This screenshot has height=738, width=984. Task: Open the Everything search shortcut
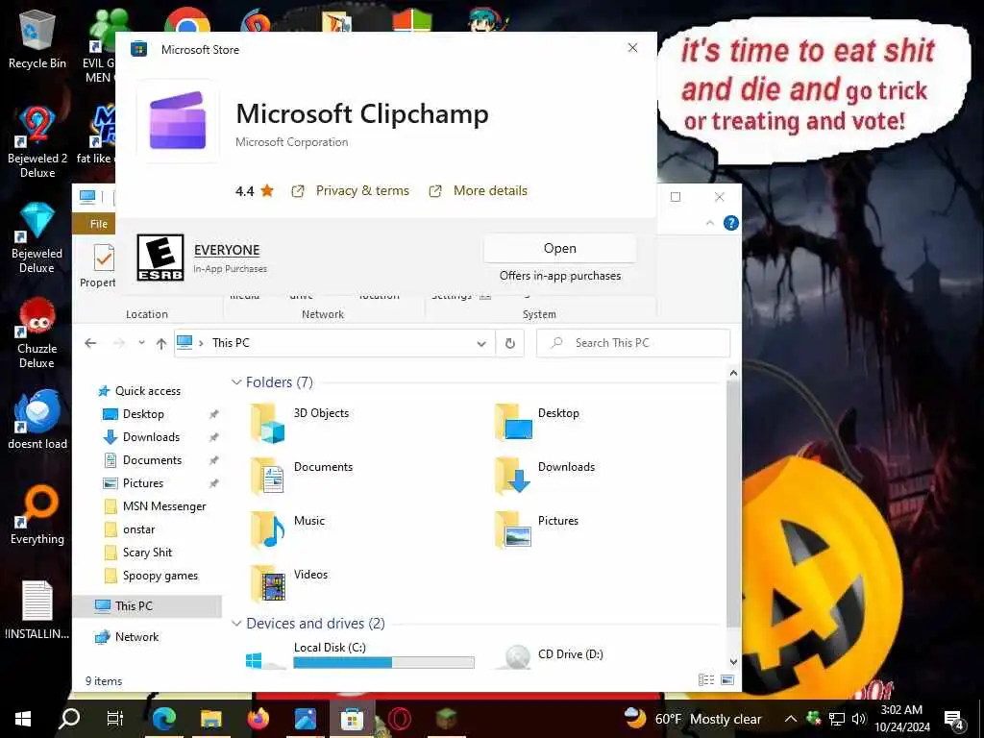click(37, 515)
